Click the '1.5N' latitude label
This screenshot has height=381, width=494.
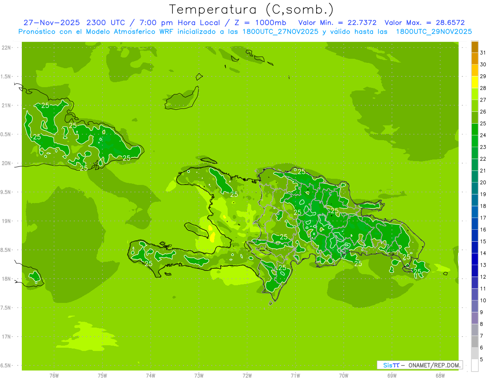pos(6,76)
